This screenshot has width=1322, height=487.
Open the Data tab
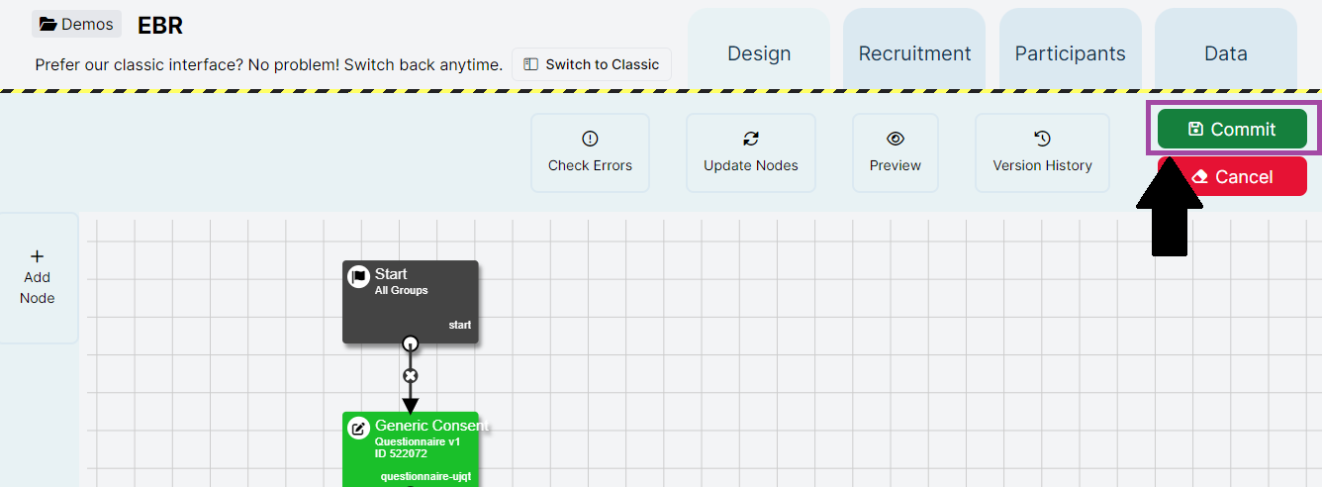pos(1225,53)
